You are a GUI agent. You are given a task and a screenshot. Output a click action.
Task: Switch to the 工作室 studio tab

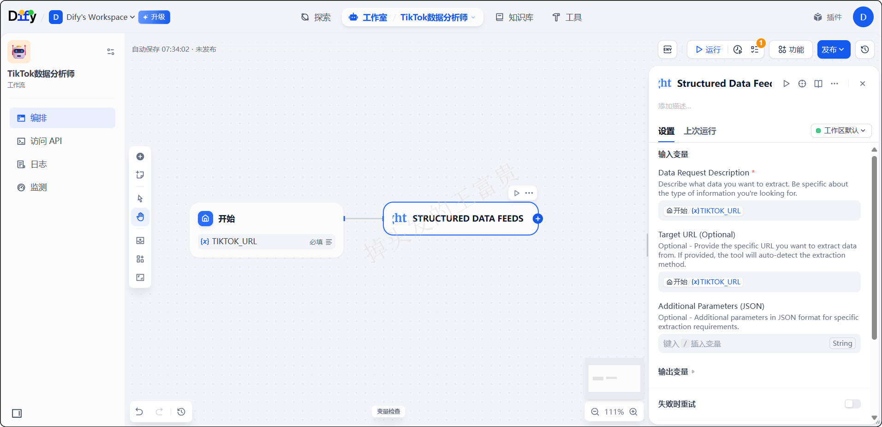pos(368,17)
